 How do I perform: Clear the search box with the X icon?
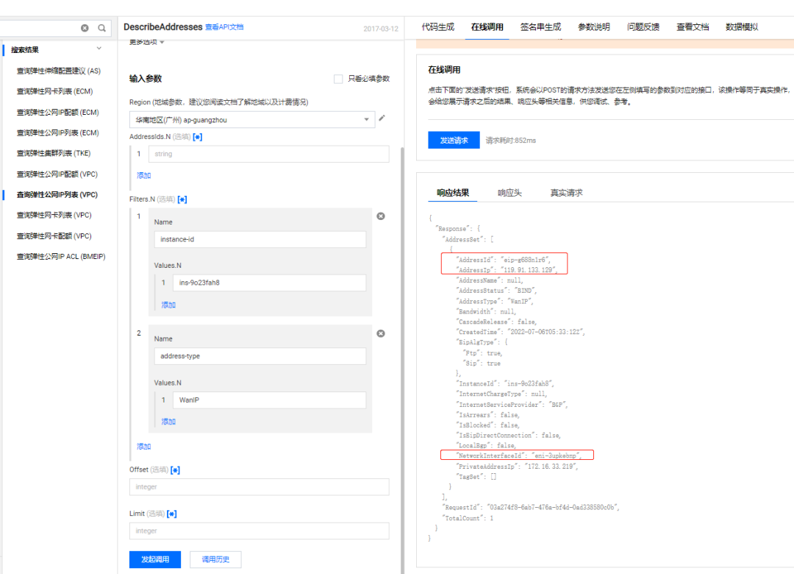(85, 28)
